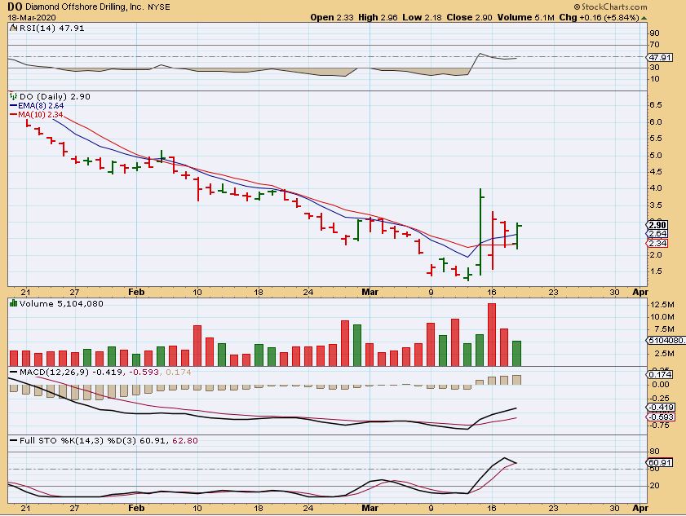The image size is (686, 516).
Task: Click the 'Open 2.33' value in header
Action: click(332, 18)
